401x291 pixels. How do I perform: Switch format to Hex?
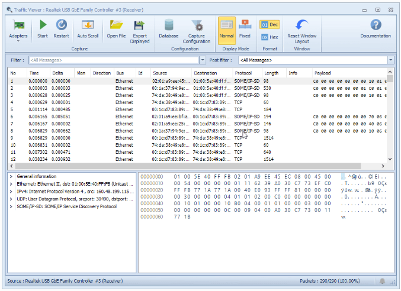(270, 37)
